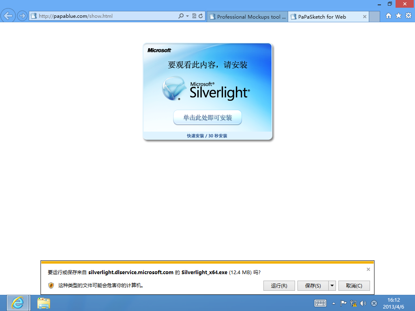Image resolution: width=415 pixels, height=311 pixels.
Task: Click the circled X tray icon
Action: (x=374, y=303)
